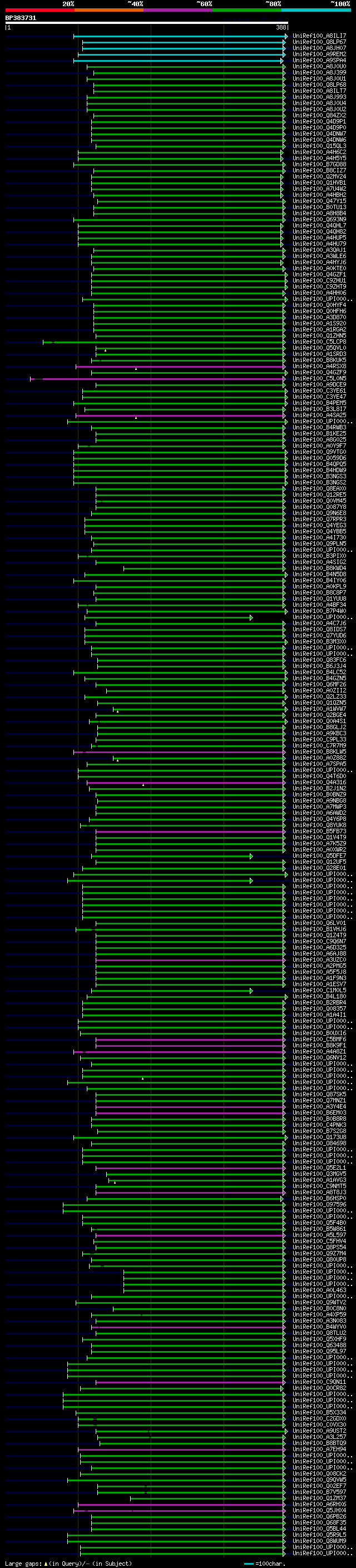Click the purple ~60% identity legend segment
The height and width of the screenshot is (1568, 356).
tap(177, 10)
